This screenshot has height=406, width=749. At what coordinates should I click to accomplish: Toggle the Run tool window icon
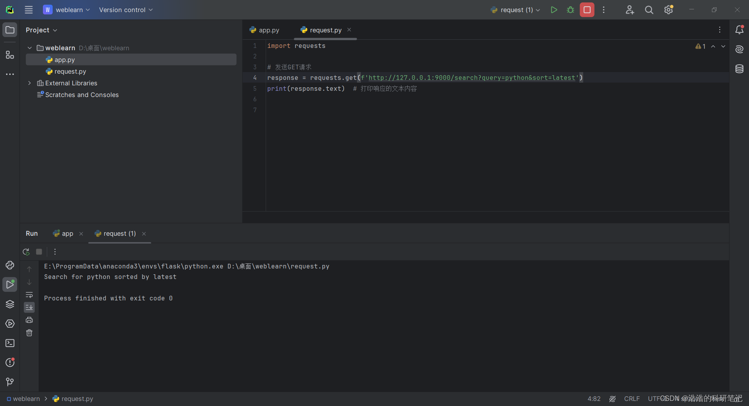click(x=10, y=285)
